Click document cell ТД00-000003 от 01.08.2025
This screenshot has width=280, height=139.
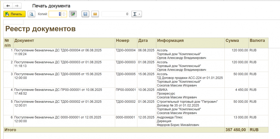point(64,66)
